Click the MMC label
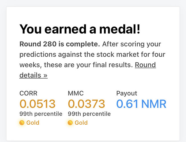The width and height of the screenshot is (186, 142). click(76, 93)
